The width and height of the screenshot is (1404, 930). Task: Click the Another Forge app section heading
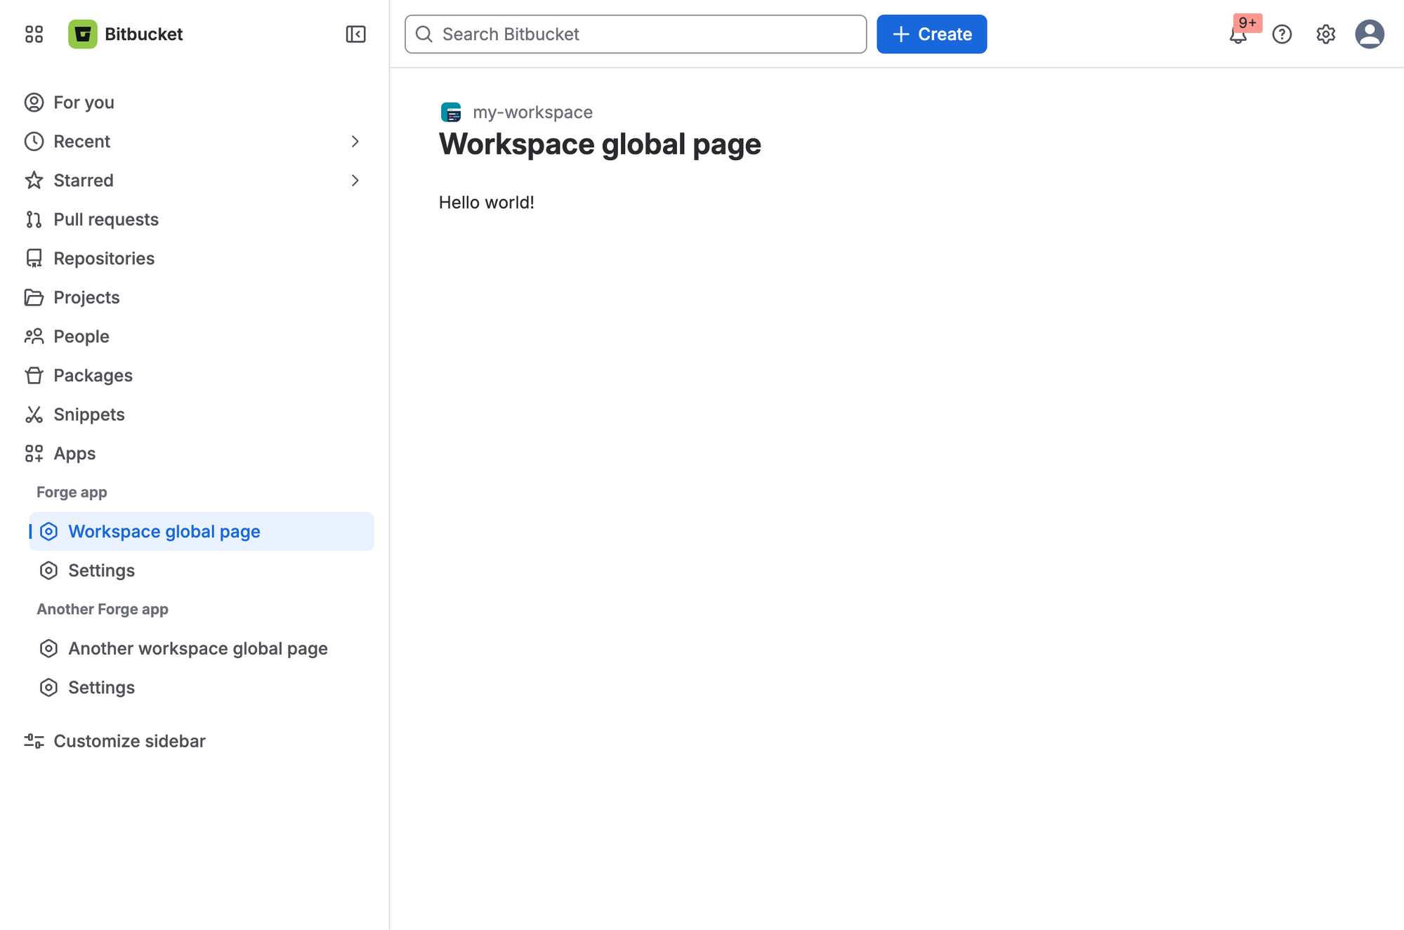[x=103, y=608]
